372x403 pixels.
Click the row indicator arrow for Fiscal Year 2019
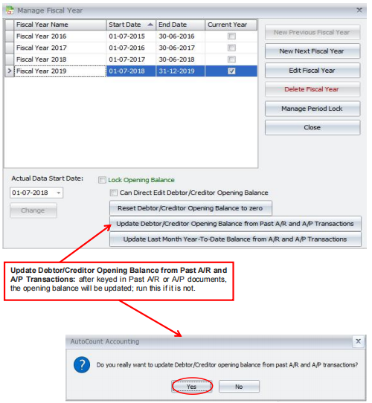[10, 71]
